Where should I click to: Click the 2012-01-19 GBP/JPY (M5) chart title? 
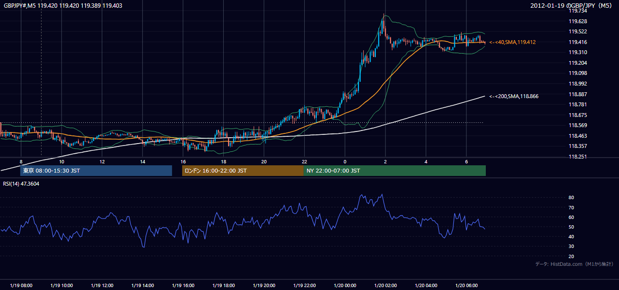click(x=572, y=6)
